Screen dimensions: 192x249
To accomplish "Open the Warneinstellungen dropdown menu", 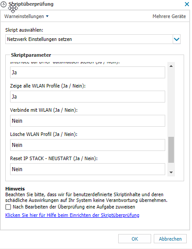I will click(x=26, y=16).
